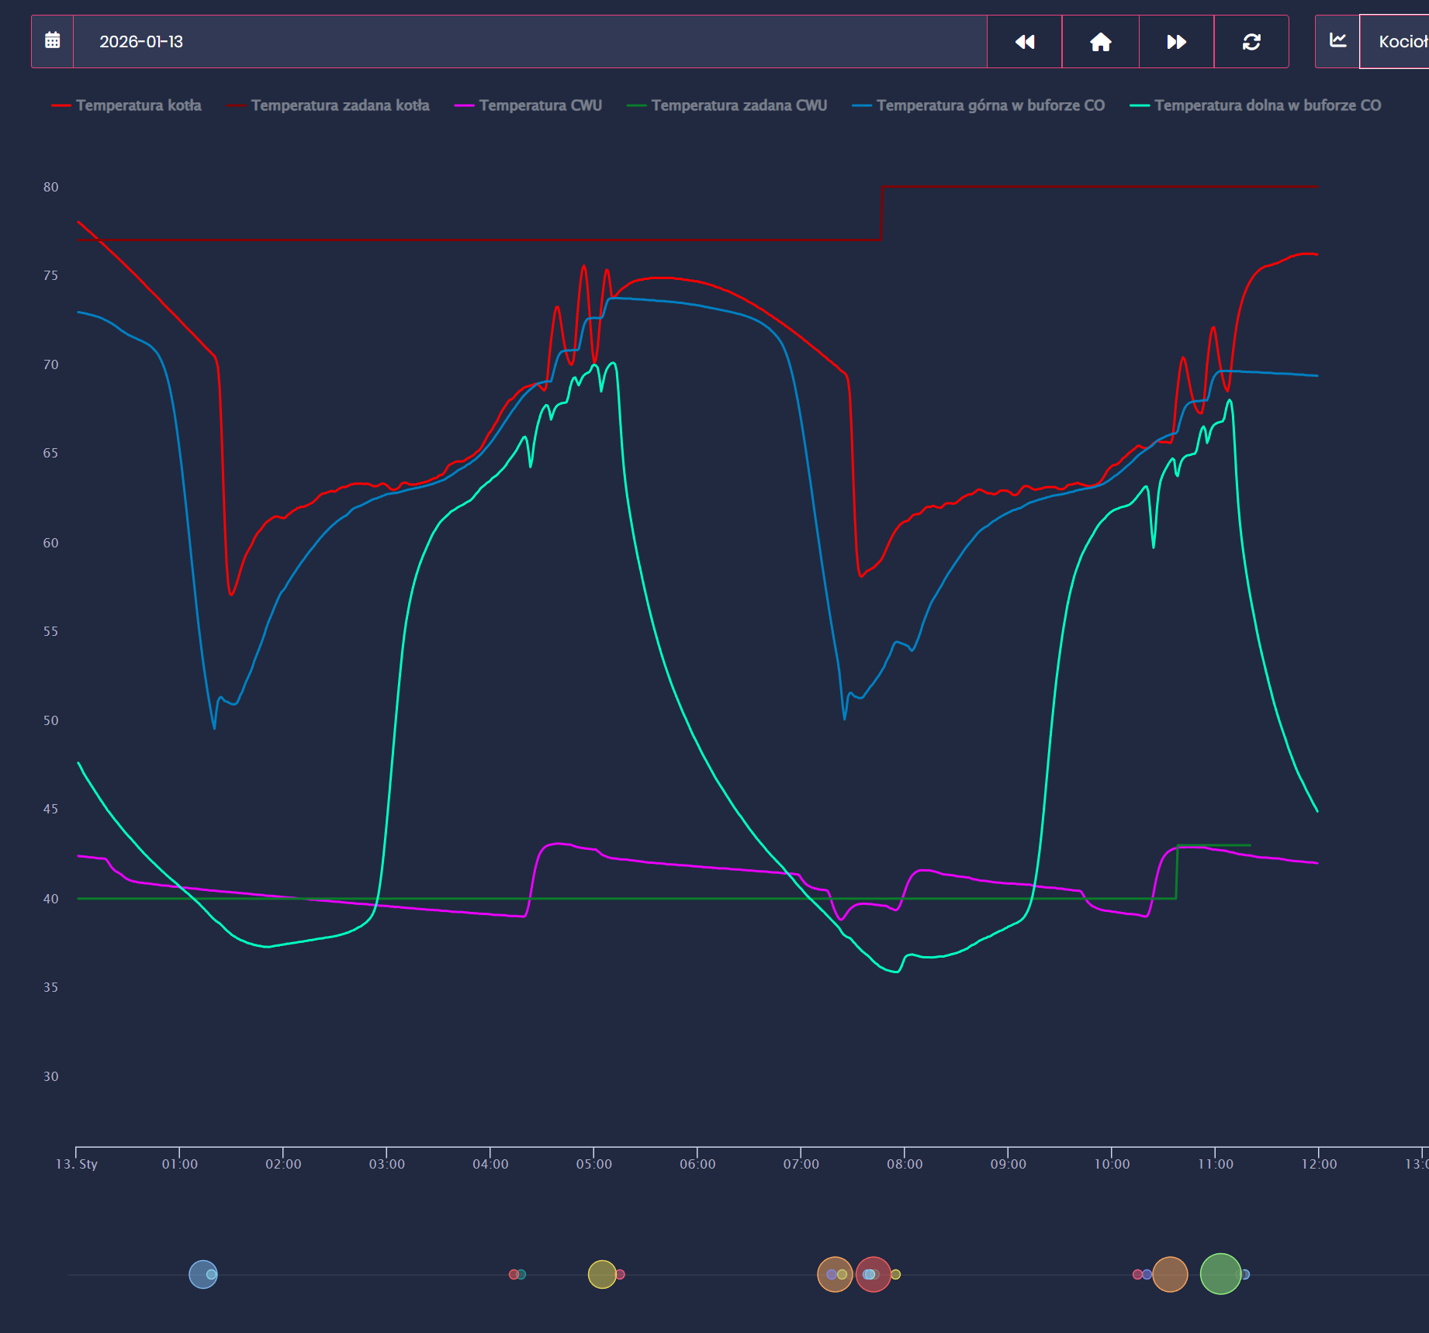
Task: Click the calendar icon beside the date
Action: [x=52, y=41]
